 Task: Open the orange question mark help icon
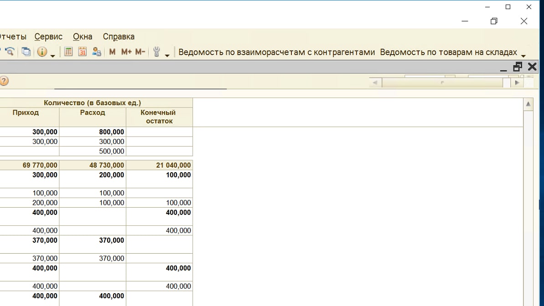[4, 81]
